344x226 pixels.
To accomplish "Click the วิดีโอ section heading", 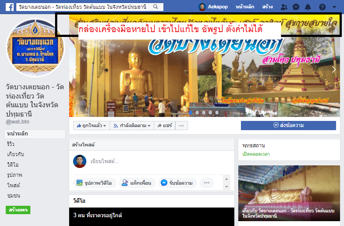I will tap(79, 201).
